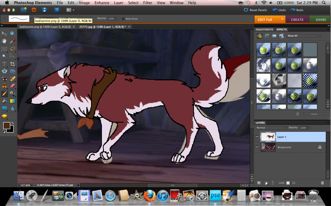
Task: Open the Layer menu
Action: coord(118,3)
